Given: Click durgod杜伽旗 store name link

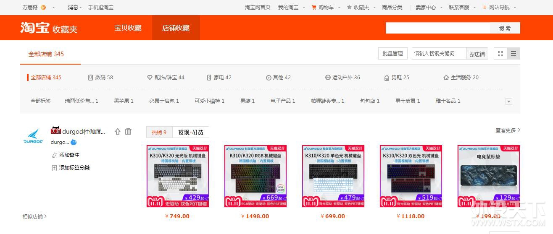Looking at the screenshot, I should click(84, 132).
